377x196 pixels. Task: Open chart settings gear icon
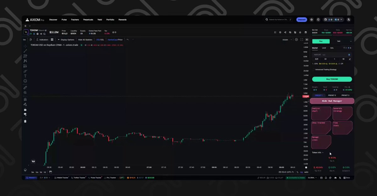(x=296, y=40)
